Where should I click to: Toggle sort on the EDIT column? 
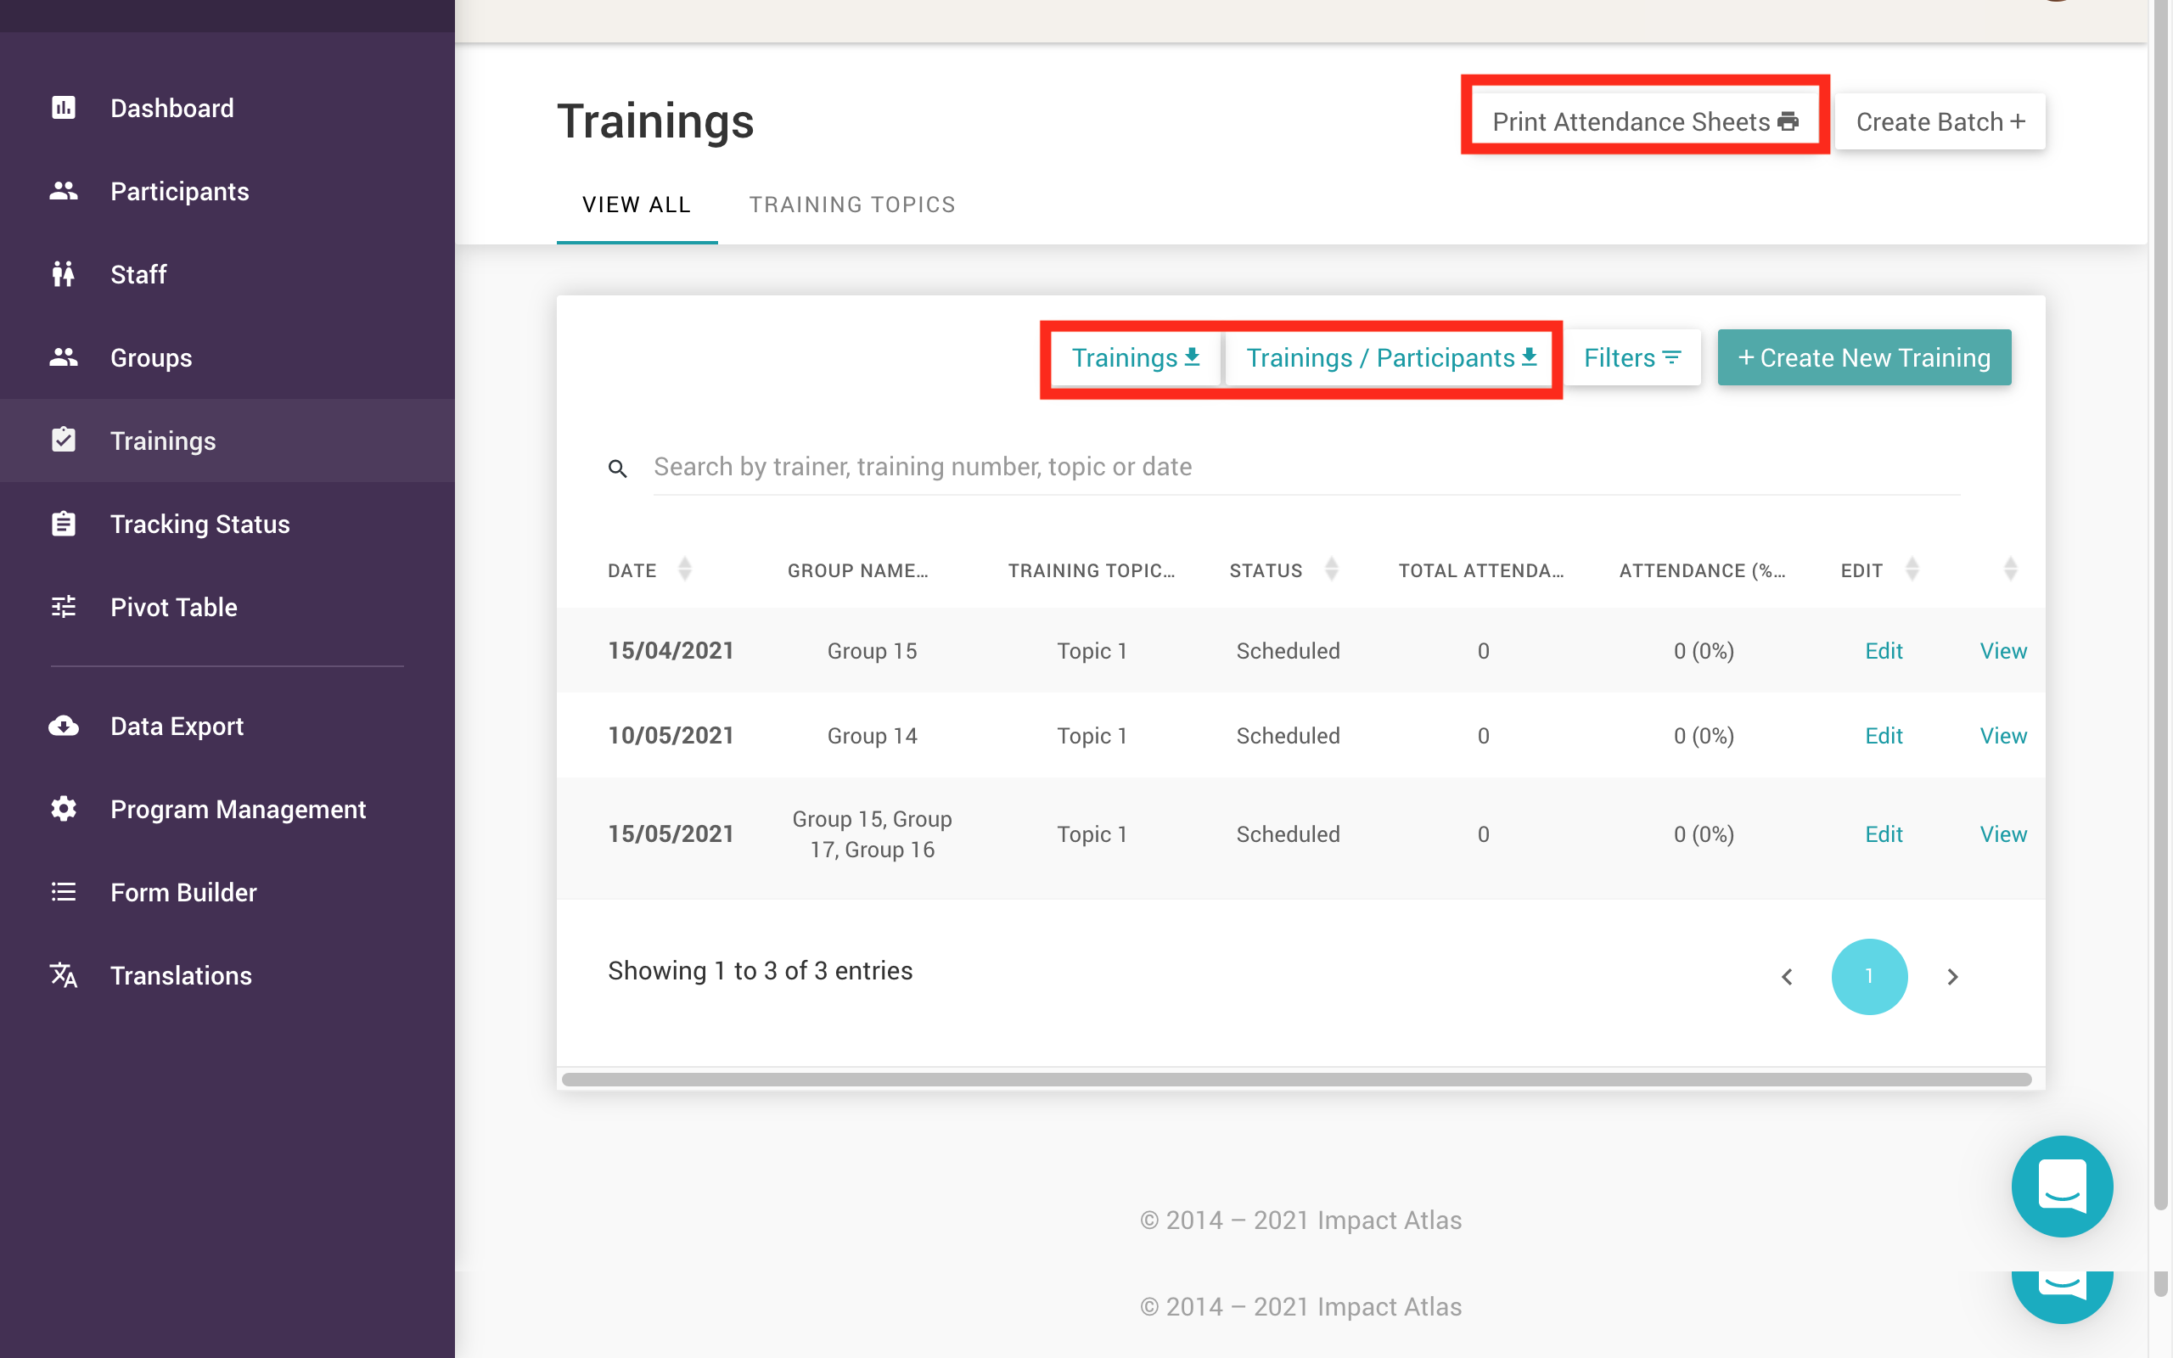tap(1913, 569)
